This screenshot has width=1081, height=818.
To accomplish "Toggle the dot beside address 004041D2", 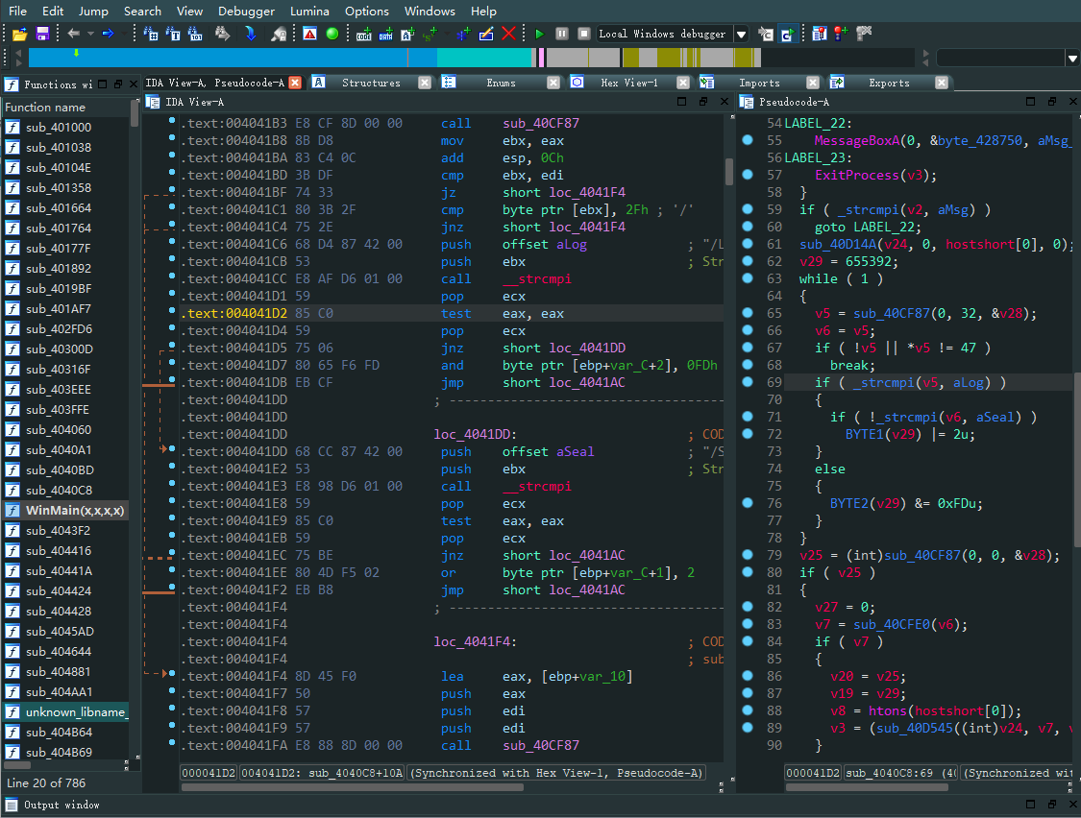I will (172, 313).
